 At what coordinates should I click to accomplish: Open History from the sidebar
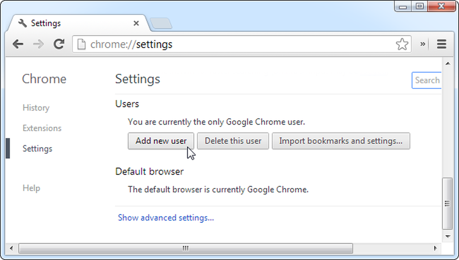pos(36,108)
